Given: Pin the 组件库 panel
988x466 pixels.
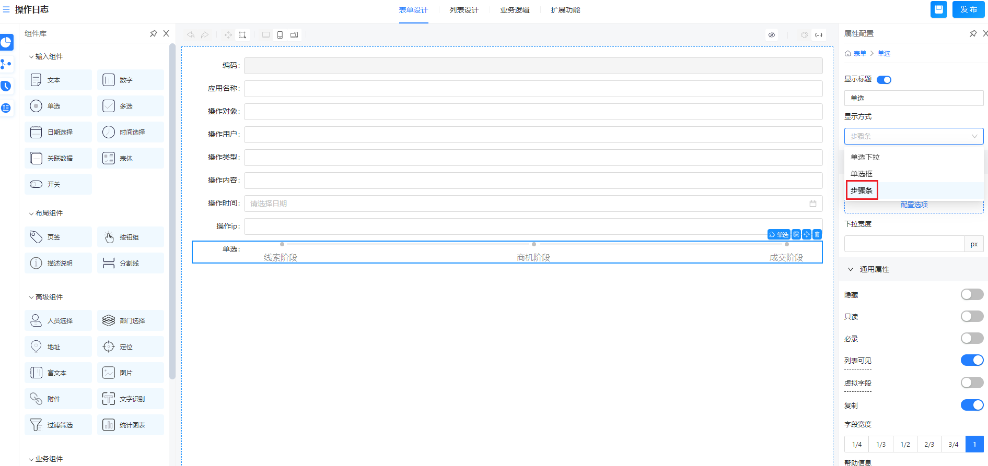Looking at the screenshot, I should coord(153,33).
